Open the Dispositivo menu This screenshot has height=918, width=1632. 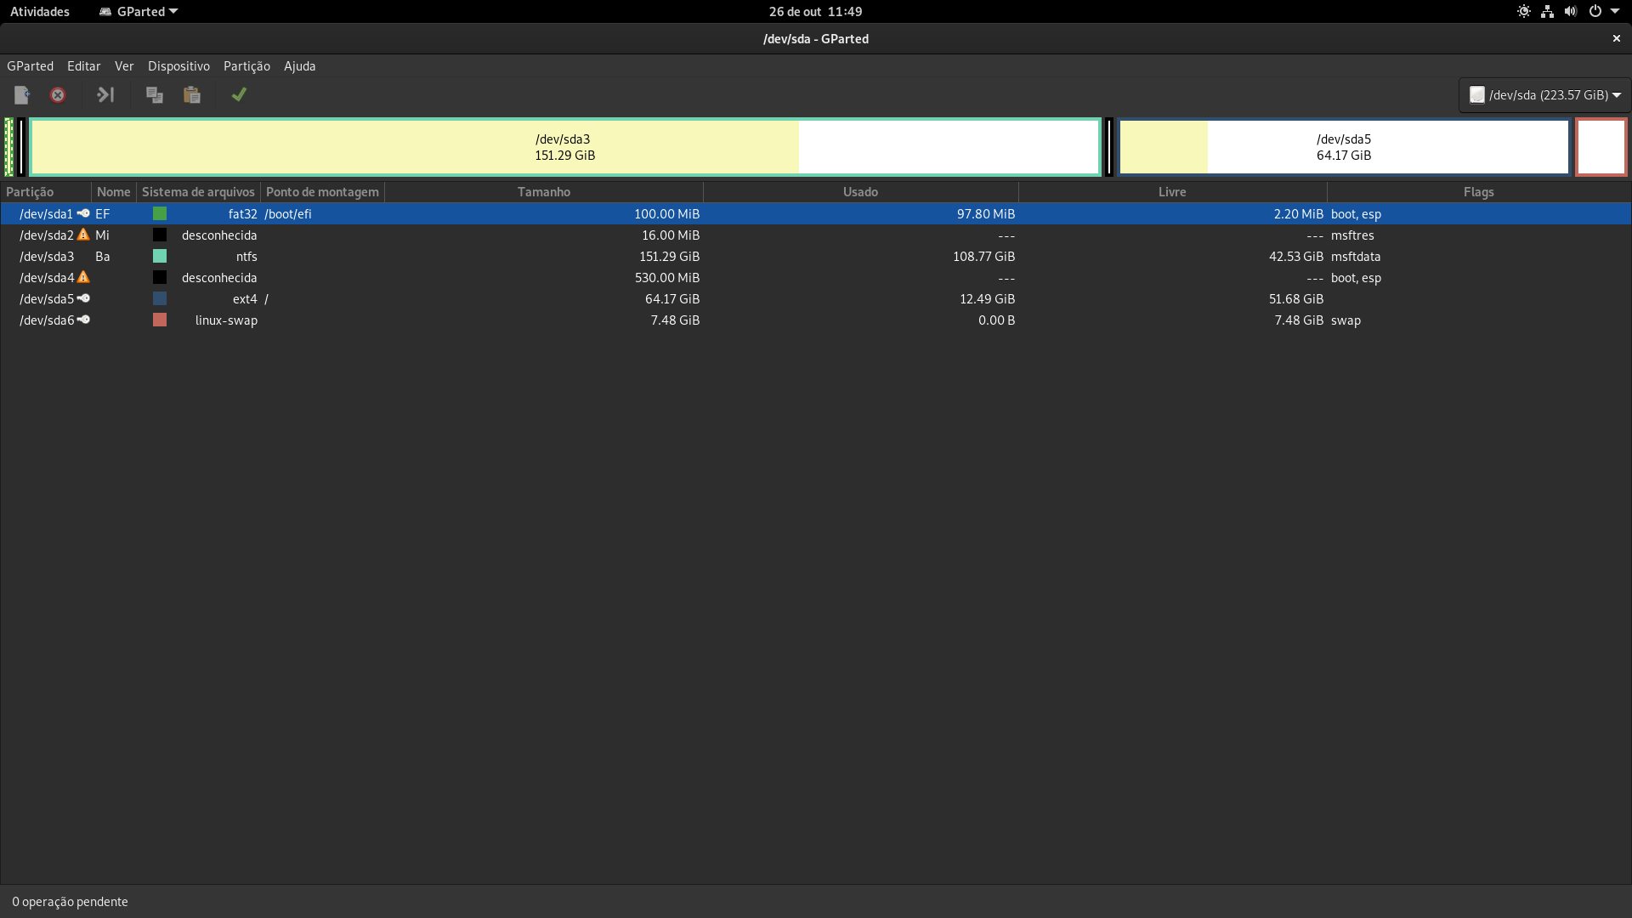click(x=178, y=66)
